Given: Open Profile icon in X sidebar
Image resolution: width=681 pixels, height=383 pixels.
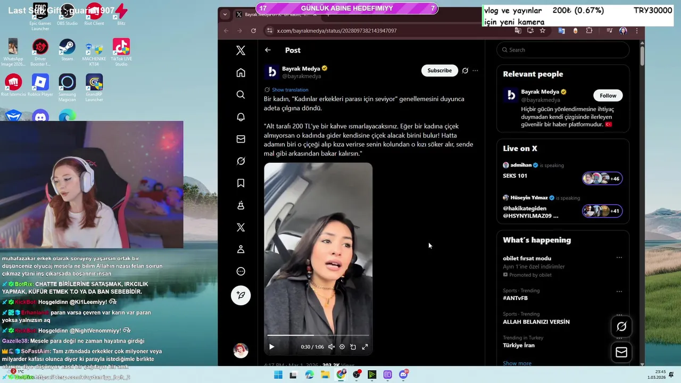Looking at the screenshot, I should 240,249.
